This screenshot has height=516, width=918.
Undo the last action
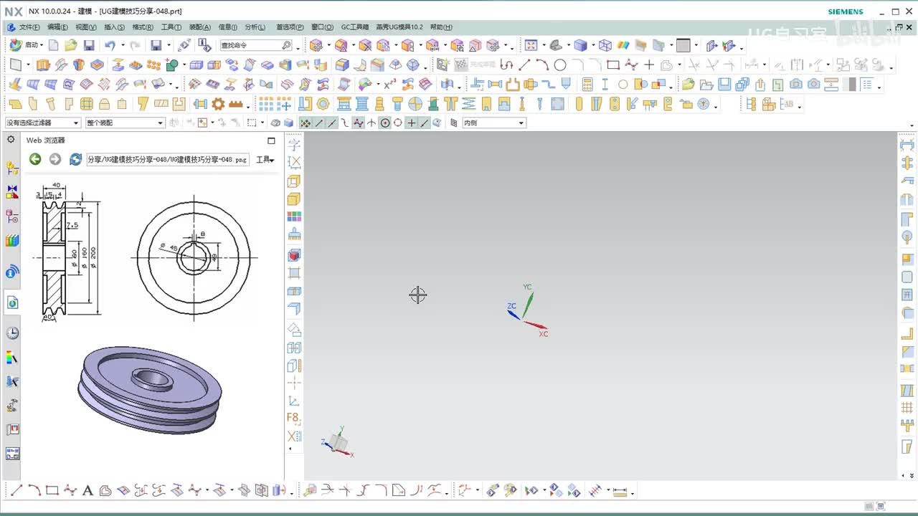110,45
